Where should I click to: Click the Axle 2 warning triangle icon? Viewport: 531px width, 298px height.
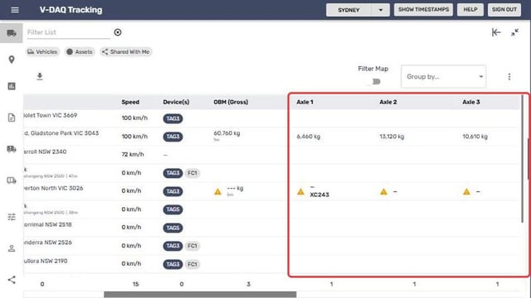point(383,191)
